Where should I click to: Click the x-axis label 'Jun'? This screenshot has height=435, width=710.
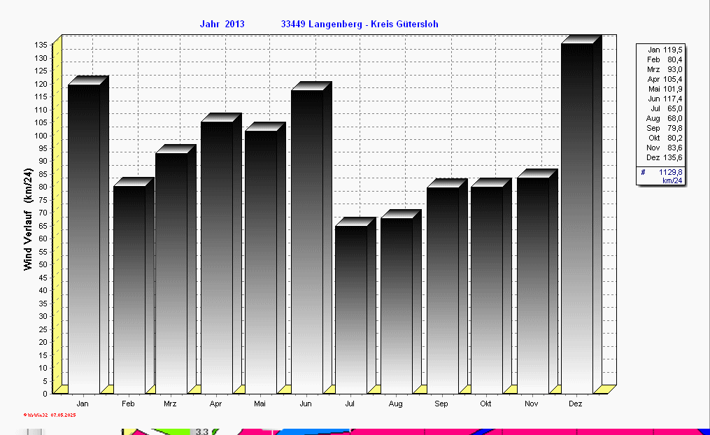[x=306, y=404]
